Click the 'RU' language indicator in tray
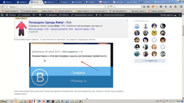The image size is (184, 103). 158,101
